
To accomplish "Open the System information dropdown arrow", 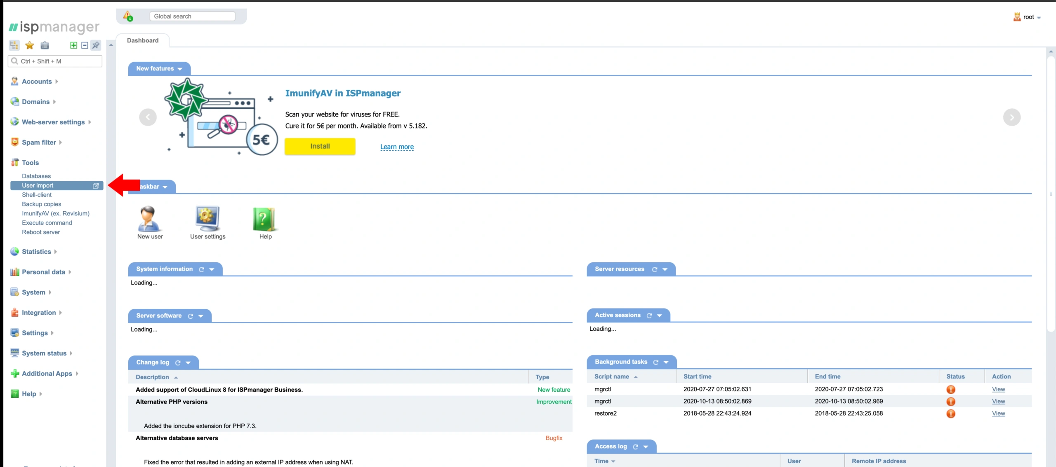I will [x=212, y=269].
